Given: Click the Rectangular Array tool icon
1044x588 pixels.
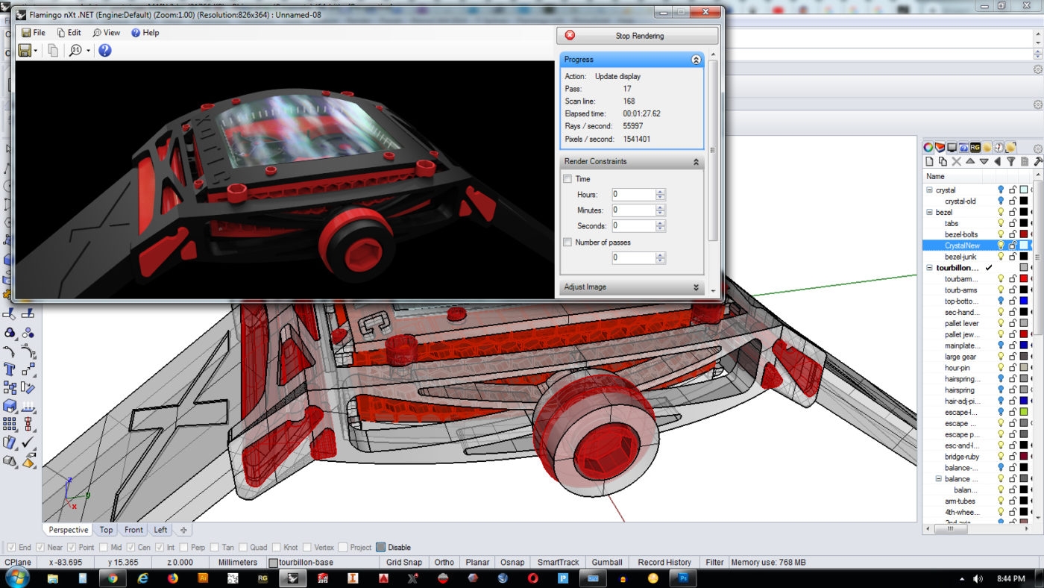Looking at the screenshot, I should pos(10,424).
